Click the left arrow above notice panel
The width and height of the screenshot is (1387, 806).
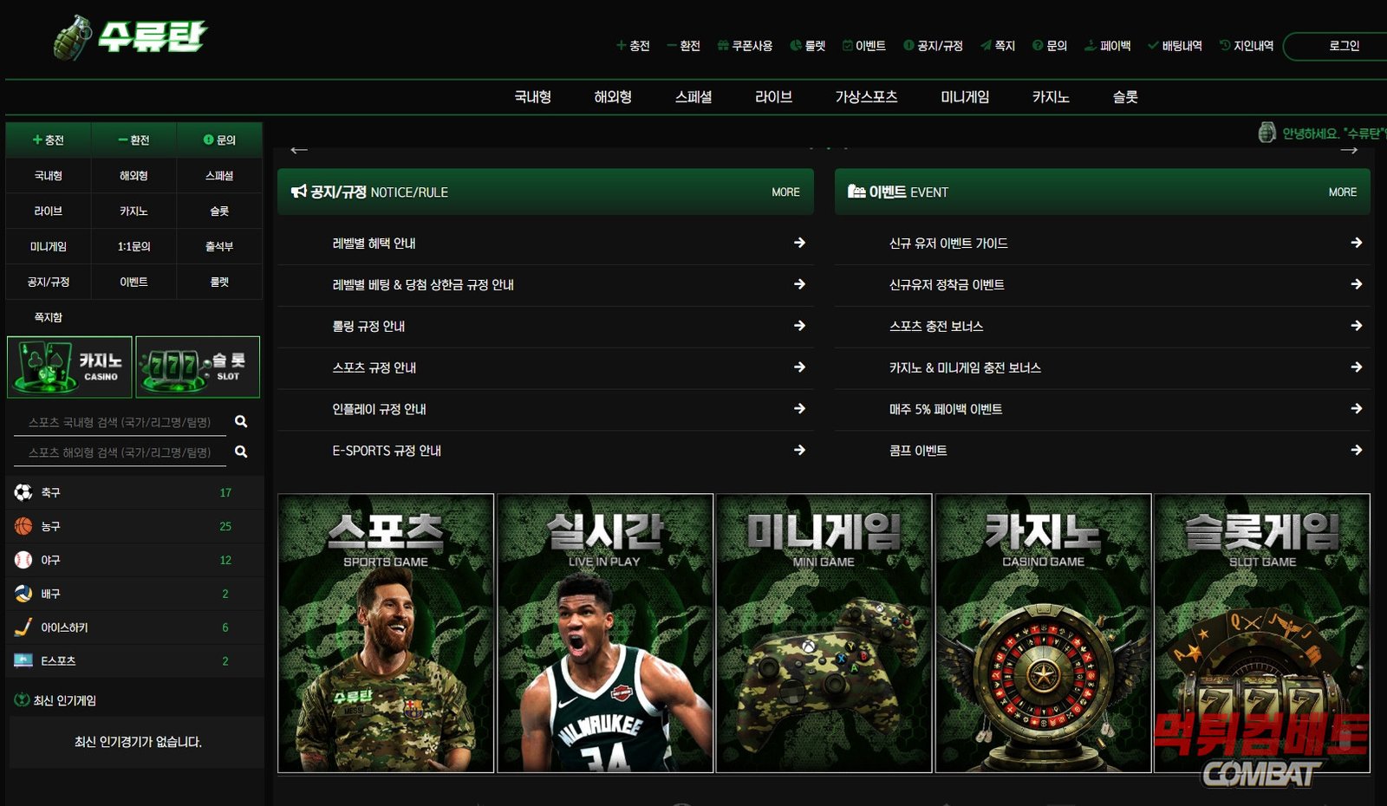point(299,150)
